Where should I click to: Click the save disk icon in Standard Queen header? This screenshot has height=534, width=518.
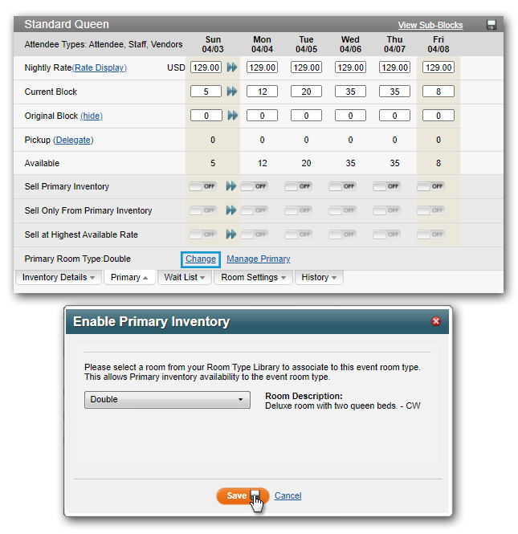tap(491, 25)
